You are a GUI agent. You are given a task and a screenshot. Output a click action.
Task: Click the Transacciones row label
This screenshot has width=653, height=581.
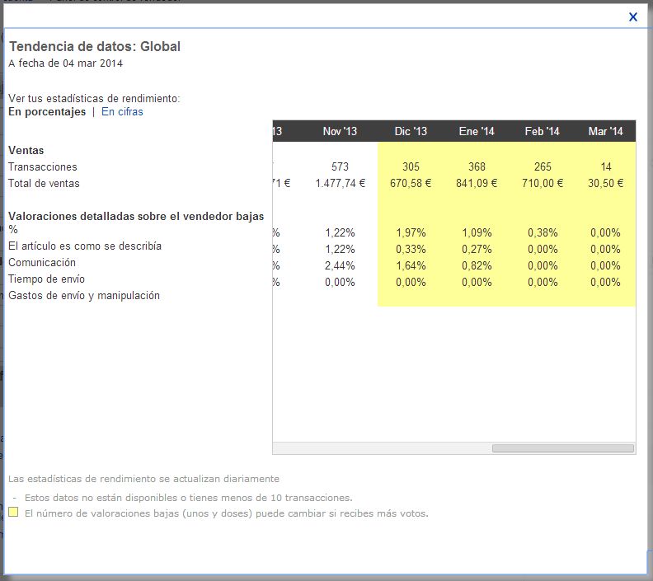point(42,167)
